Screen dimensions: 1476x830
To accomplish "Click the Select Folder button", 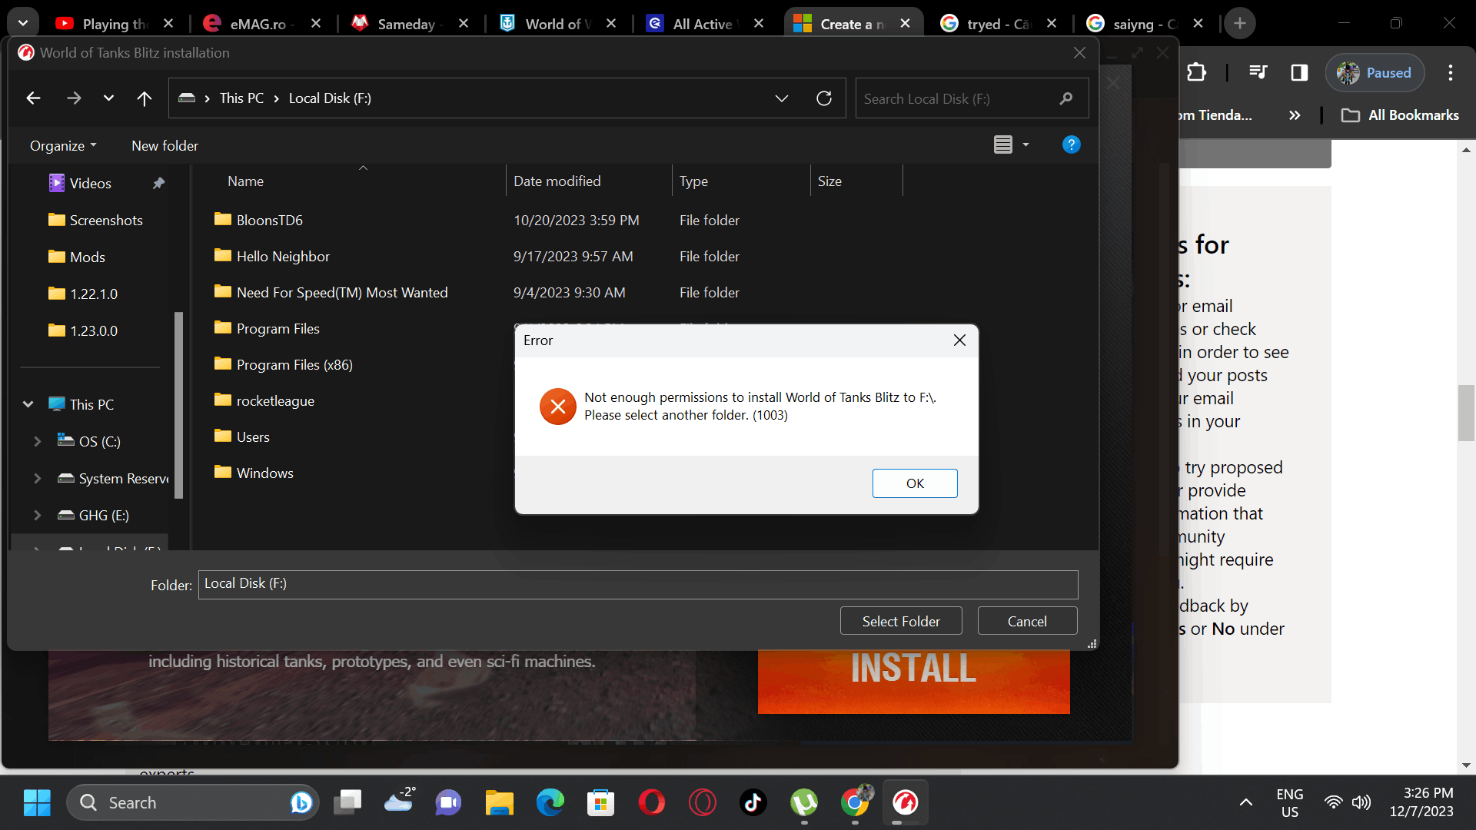I will (900, 621).
